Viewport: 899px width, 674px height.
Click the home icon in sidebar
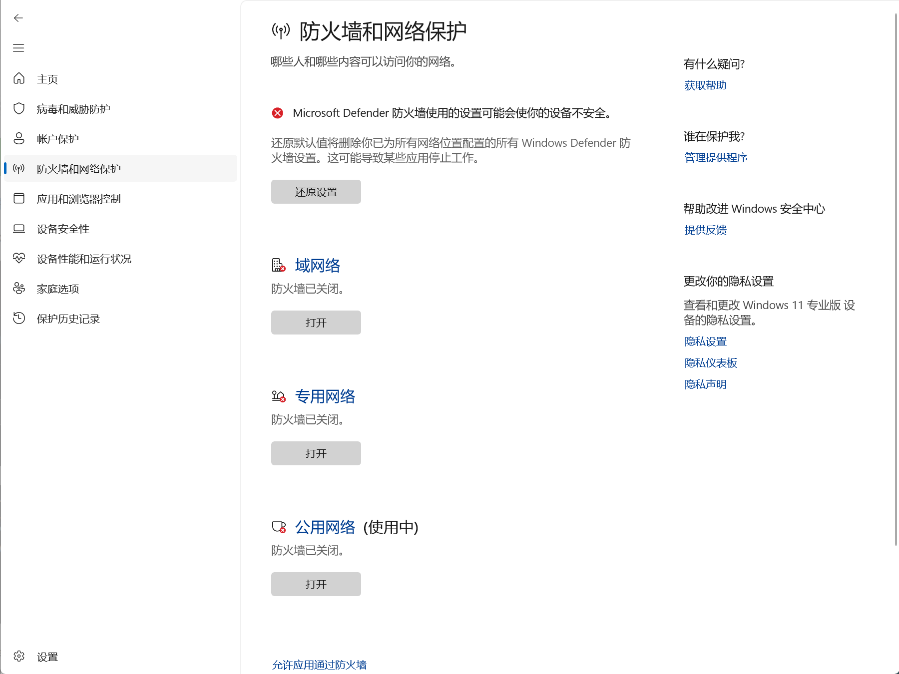coord(19,78)
